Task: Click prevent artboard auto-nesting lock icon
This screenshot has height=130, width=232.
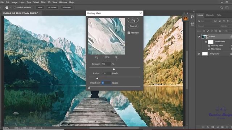Action: (216, 31)
